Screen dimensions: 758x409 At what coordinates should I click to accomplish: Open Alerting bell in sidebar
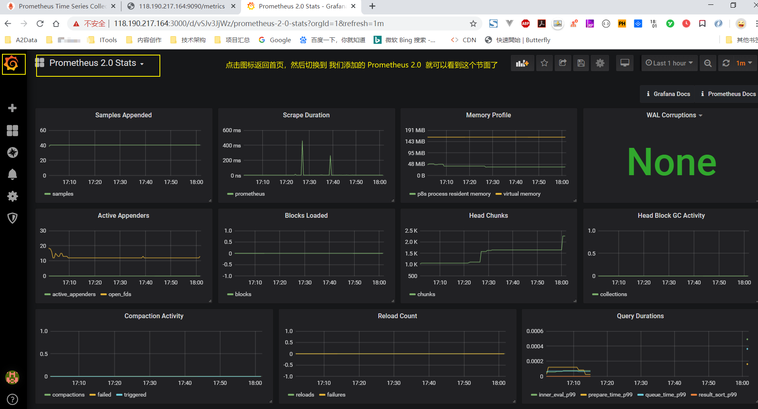(12, 174)
